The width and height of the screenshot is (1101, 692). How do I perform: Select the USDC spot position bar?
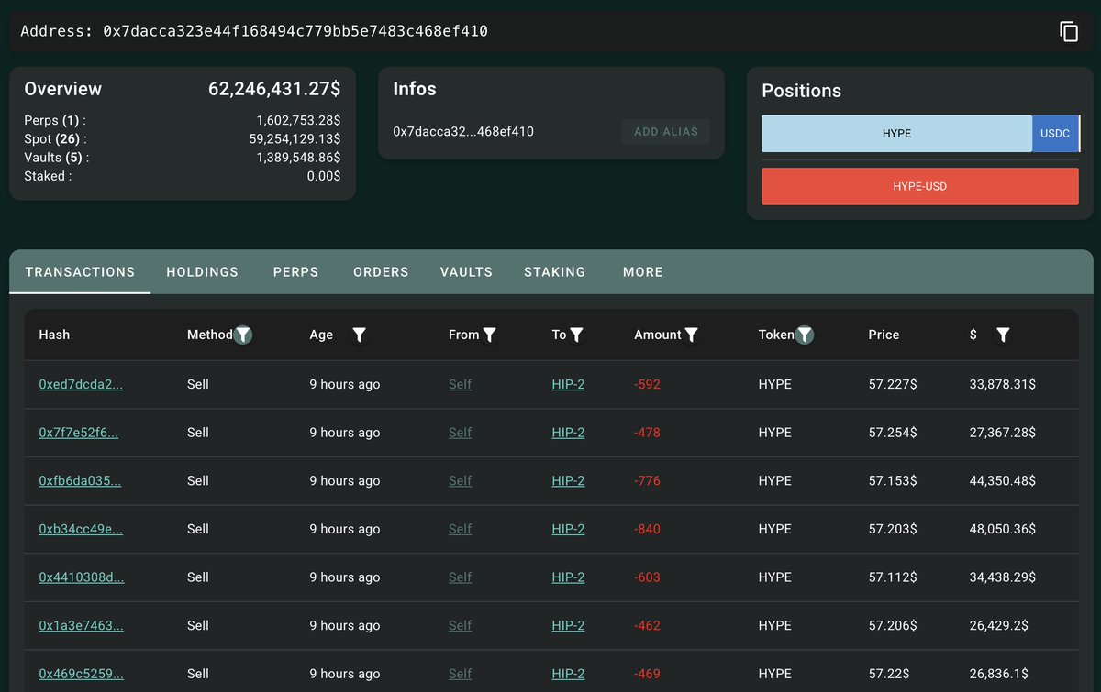point(1055,134)
